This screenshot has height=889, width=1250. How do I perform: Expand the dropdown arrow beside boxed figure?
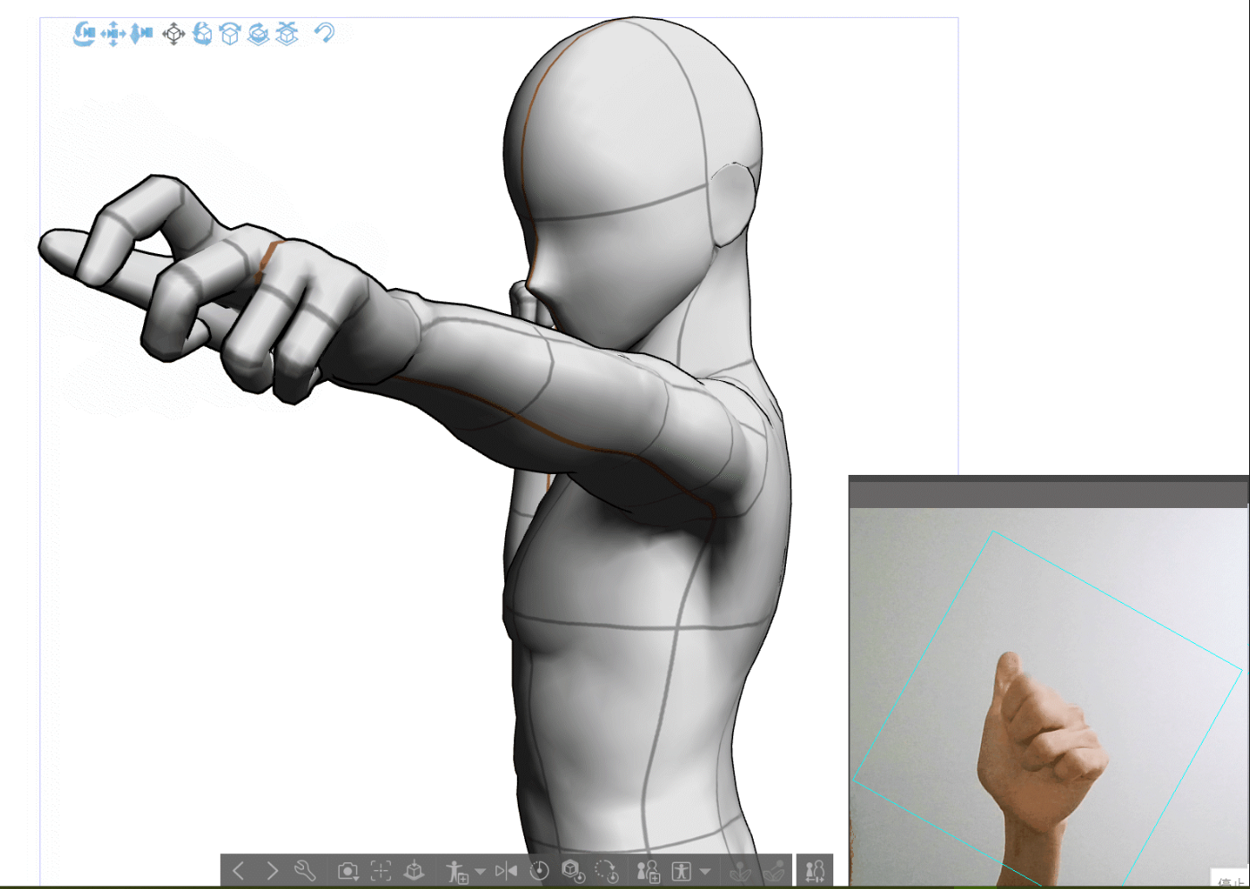click(705, 871)
